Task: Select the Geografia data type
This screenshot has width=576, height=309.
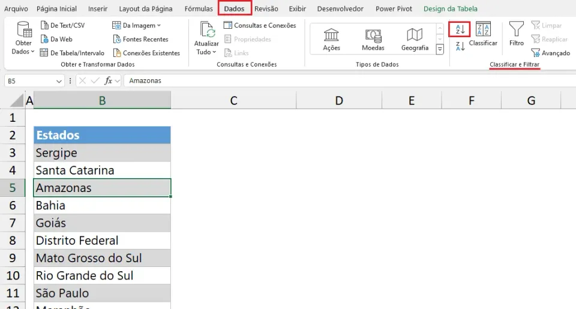Action: coord(415,40)
